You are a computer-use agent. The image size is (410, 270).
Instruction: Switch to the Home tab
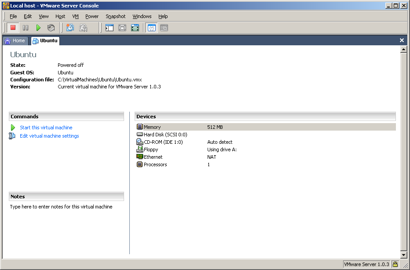(x=15, y=40)
